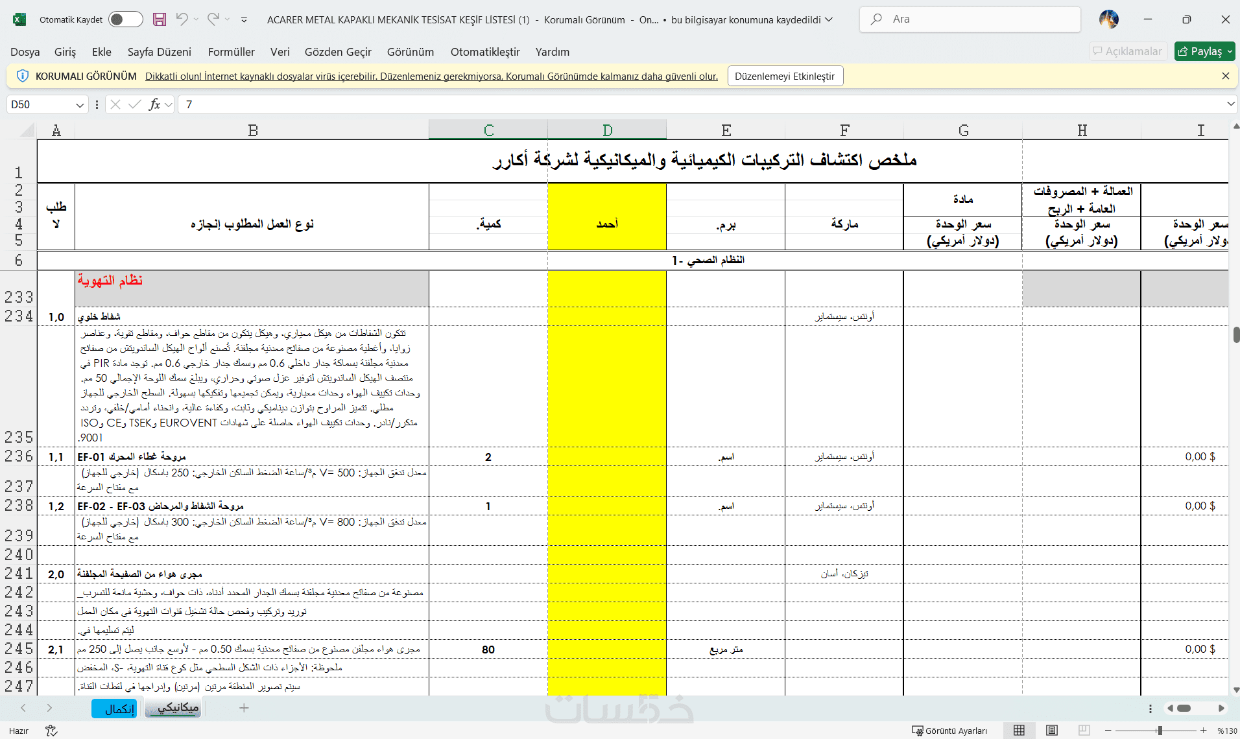Viewport: 1240px width, 739px height.
Task: Click horizontal scrollbar left arrow
Action: [x=1170, y=708]
